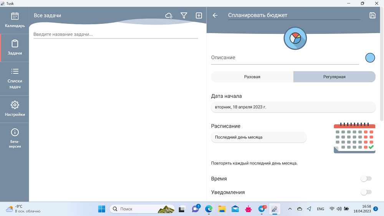Viewport: 384px width, 216px height.
Task: Enable the Время toggle
Action: 366,179
